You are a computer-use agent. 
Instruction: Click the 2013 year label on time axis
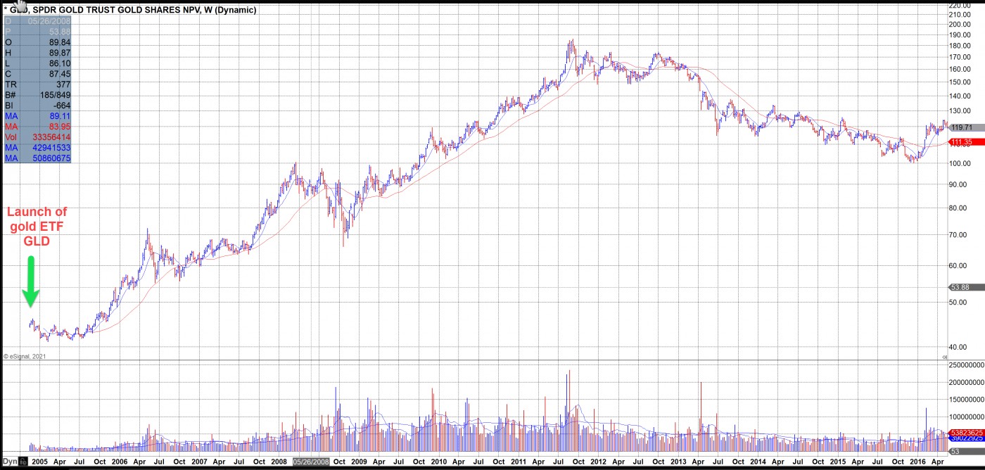pyautogui.click(x=678, y=462)
